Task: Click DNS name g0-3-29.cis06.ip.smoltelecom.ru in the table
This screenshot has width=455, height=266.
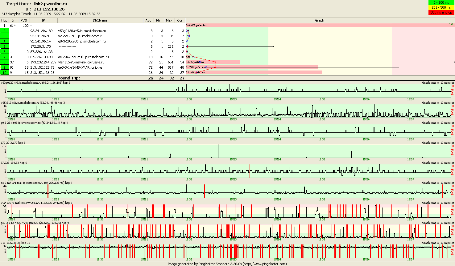Action: coord(82,41)
